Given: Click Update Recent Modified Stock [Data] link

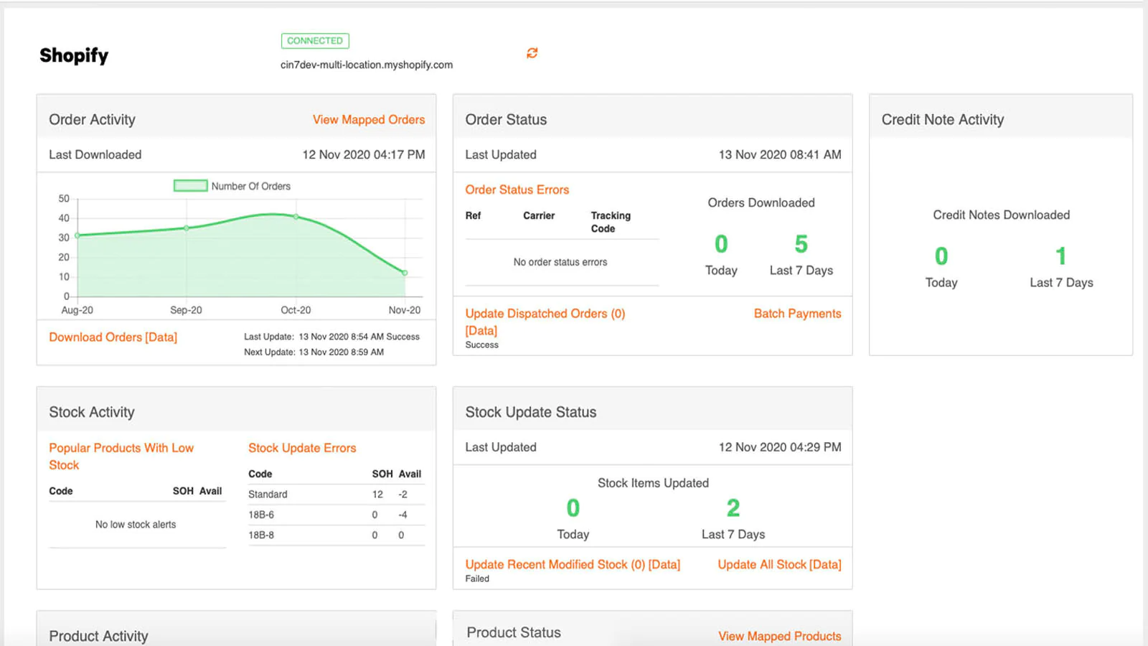Looking at the screenshot, I should click(572, 565).
